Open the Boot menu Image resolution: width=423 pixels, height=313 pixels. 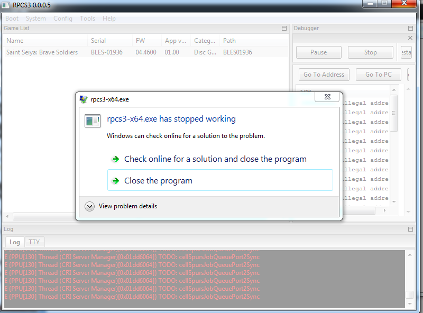click(12, 19)
